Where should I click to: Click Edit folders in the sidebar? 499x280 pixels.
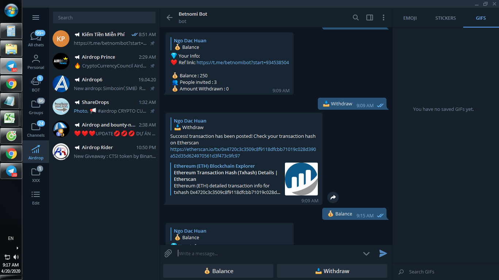tap(36, 197)
